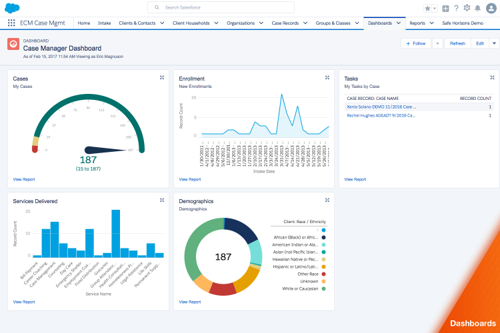Screen dimensions: 500x333
Task: Open the Home tab
Action: click(x=84, y=23)
